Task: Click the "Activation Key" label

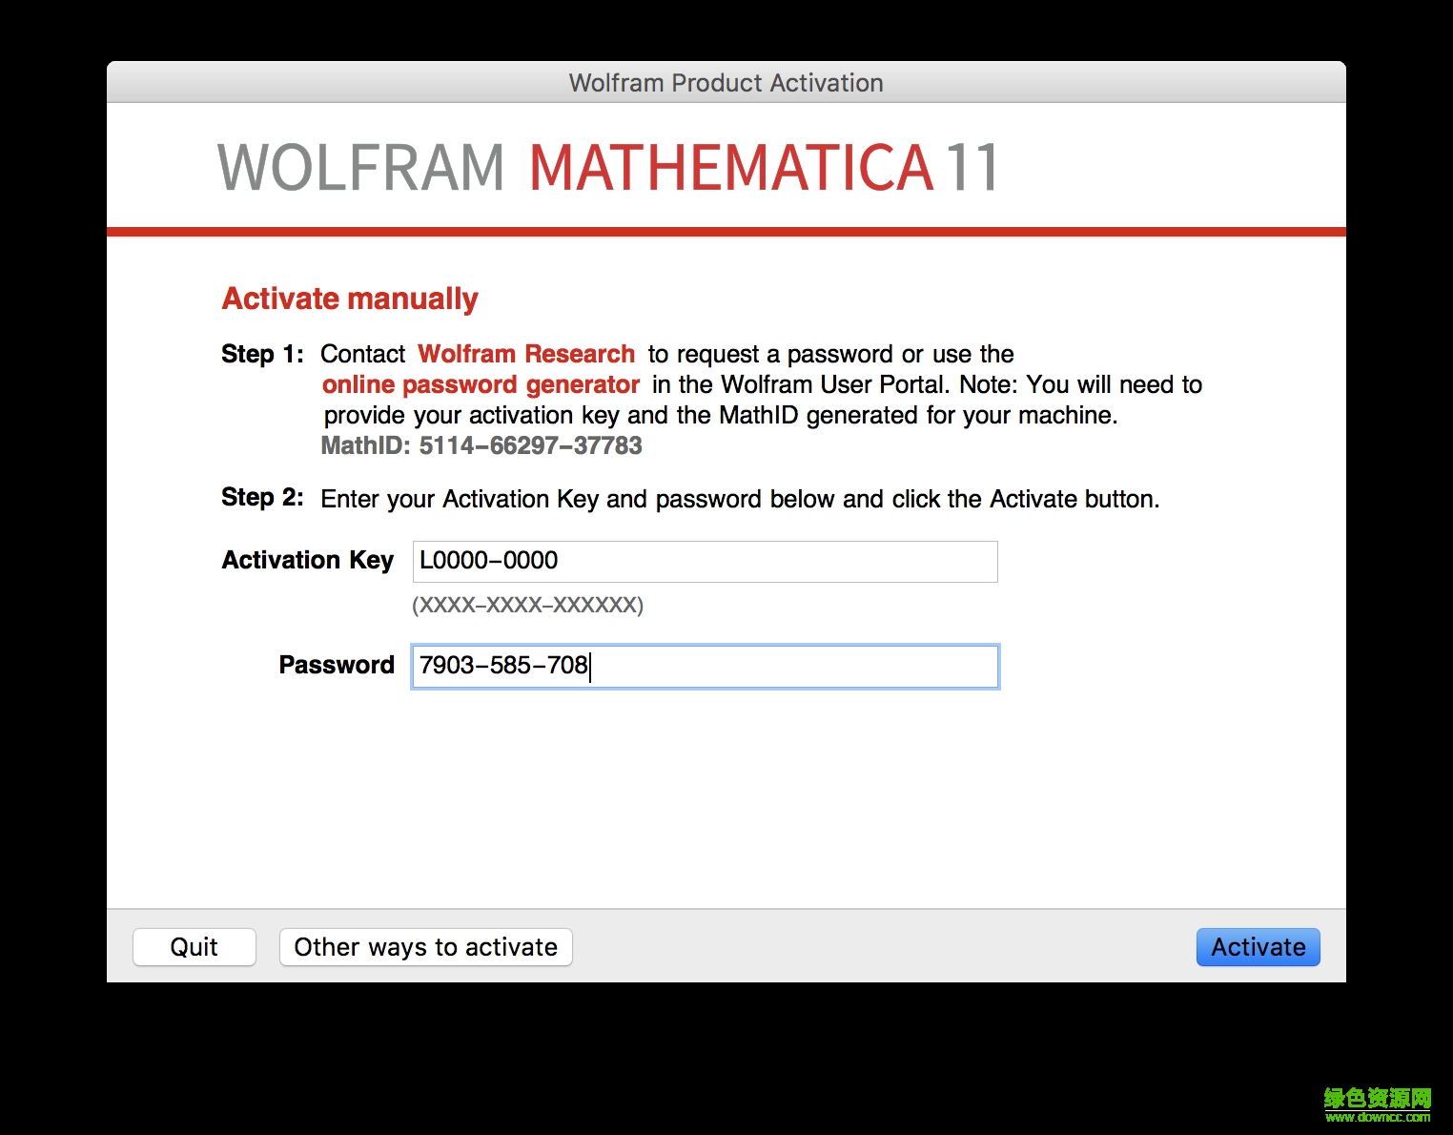Action: [x=307, y=560]
